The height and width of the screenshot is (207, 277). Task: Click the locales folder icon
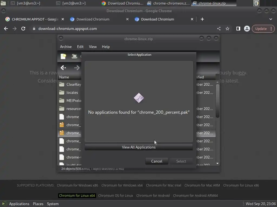[62, 93]
